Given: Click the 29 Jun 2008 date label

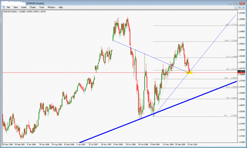Looking at the screenshot, I should 130,144.
